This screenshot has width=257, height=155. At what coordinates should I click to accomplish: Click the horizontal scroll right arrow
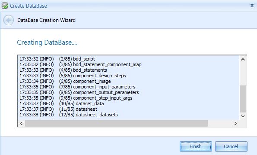tap(236, 123)
